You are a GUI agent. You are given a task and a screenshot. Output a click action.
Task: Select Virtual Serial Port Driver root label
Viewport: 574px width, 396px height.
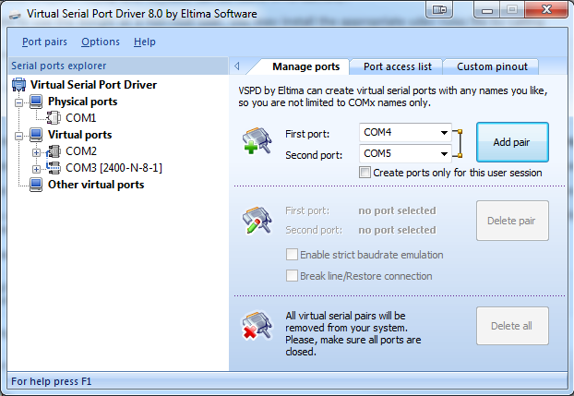pos(93,85)
